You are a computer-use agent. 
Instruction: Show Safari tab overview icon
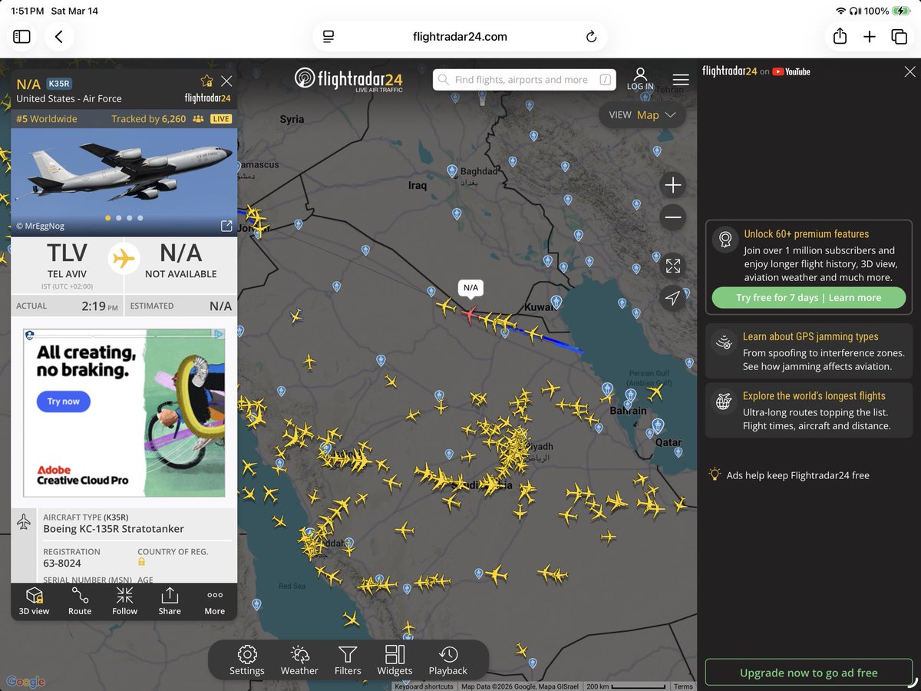899,37
